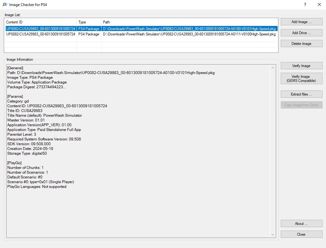Click Content ID line in Params section

click(x=57, y=106)
